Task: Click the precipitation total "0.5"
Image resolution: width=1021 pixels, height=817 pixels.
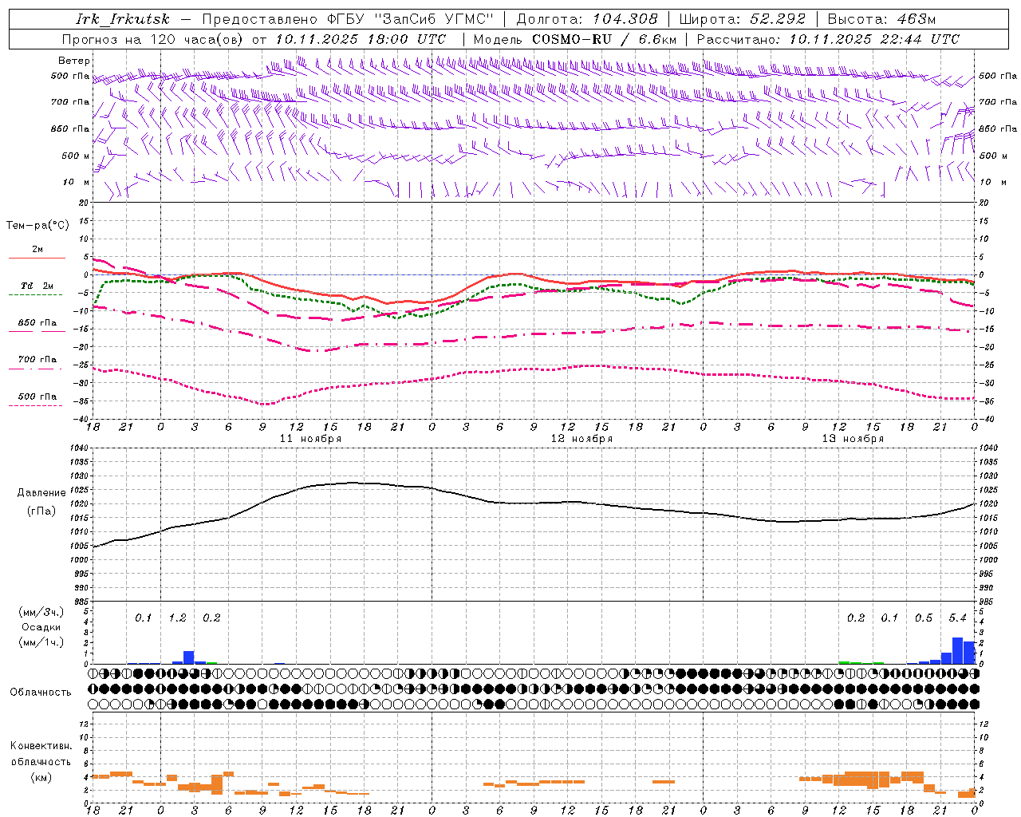Action: point(924,618)
